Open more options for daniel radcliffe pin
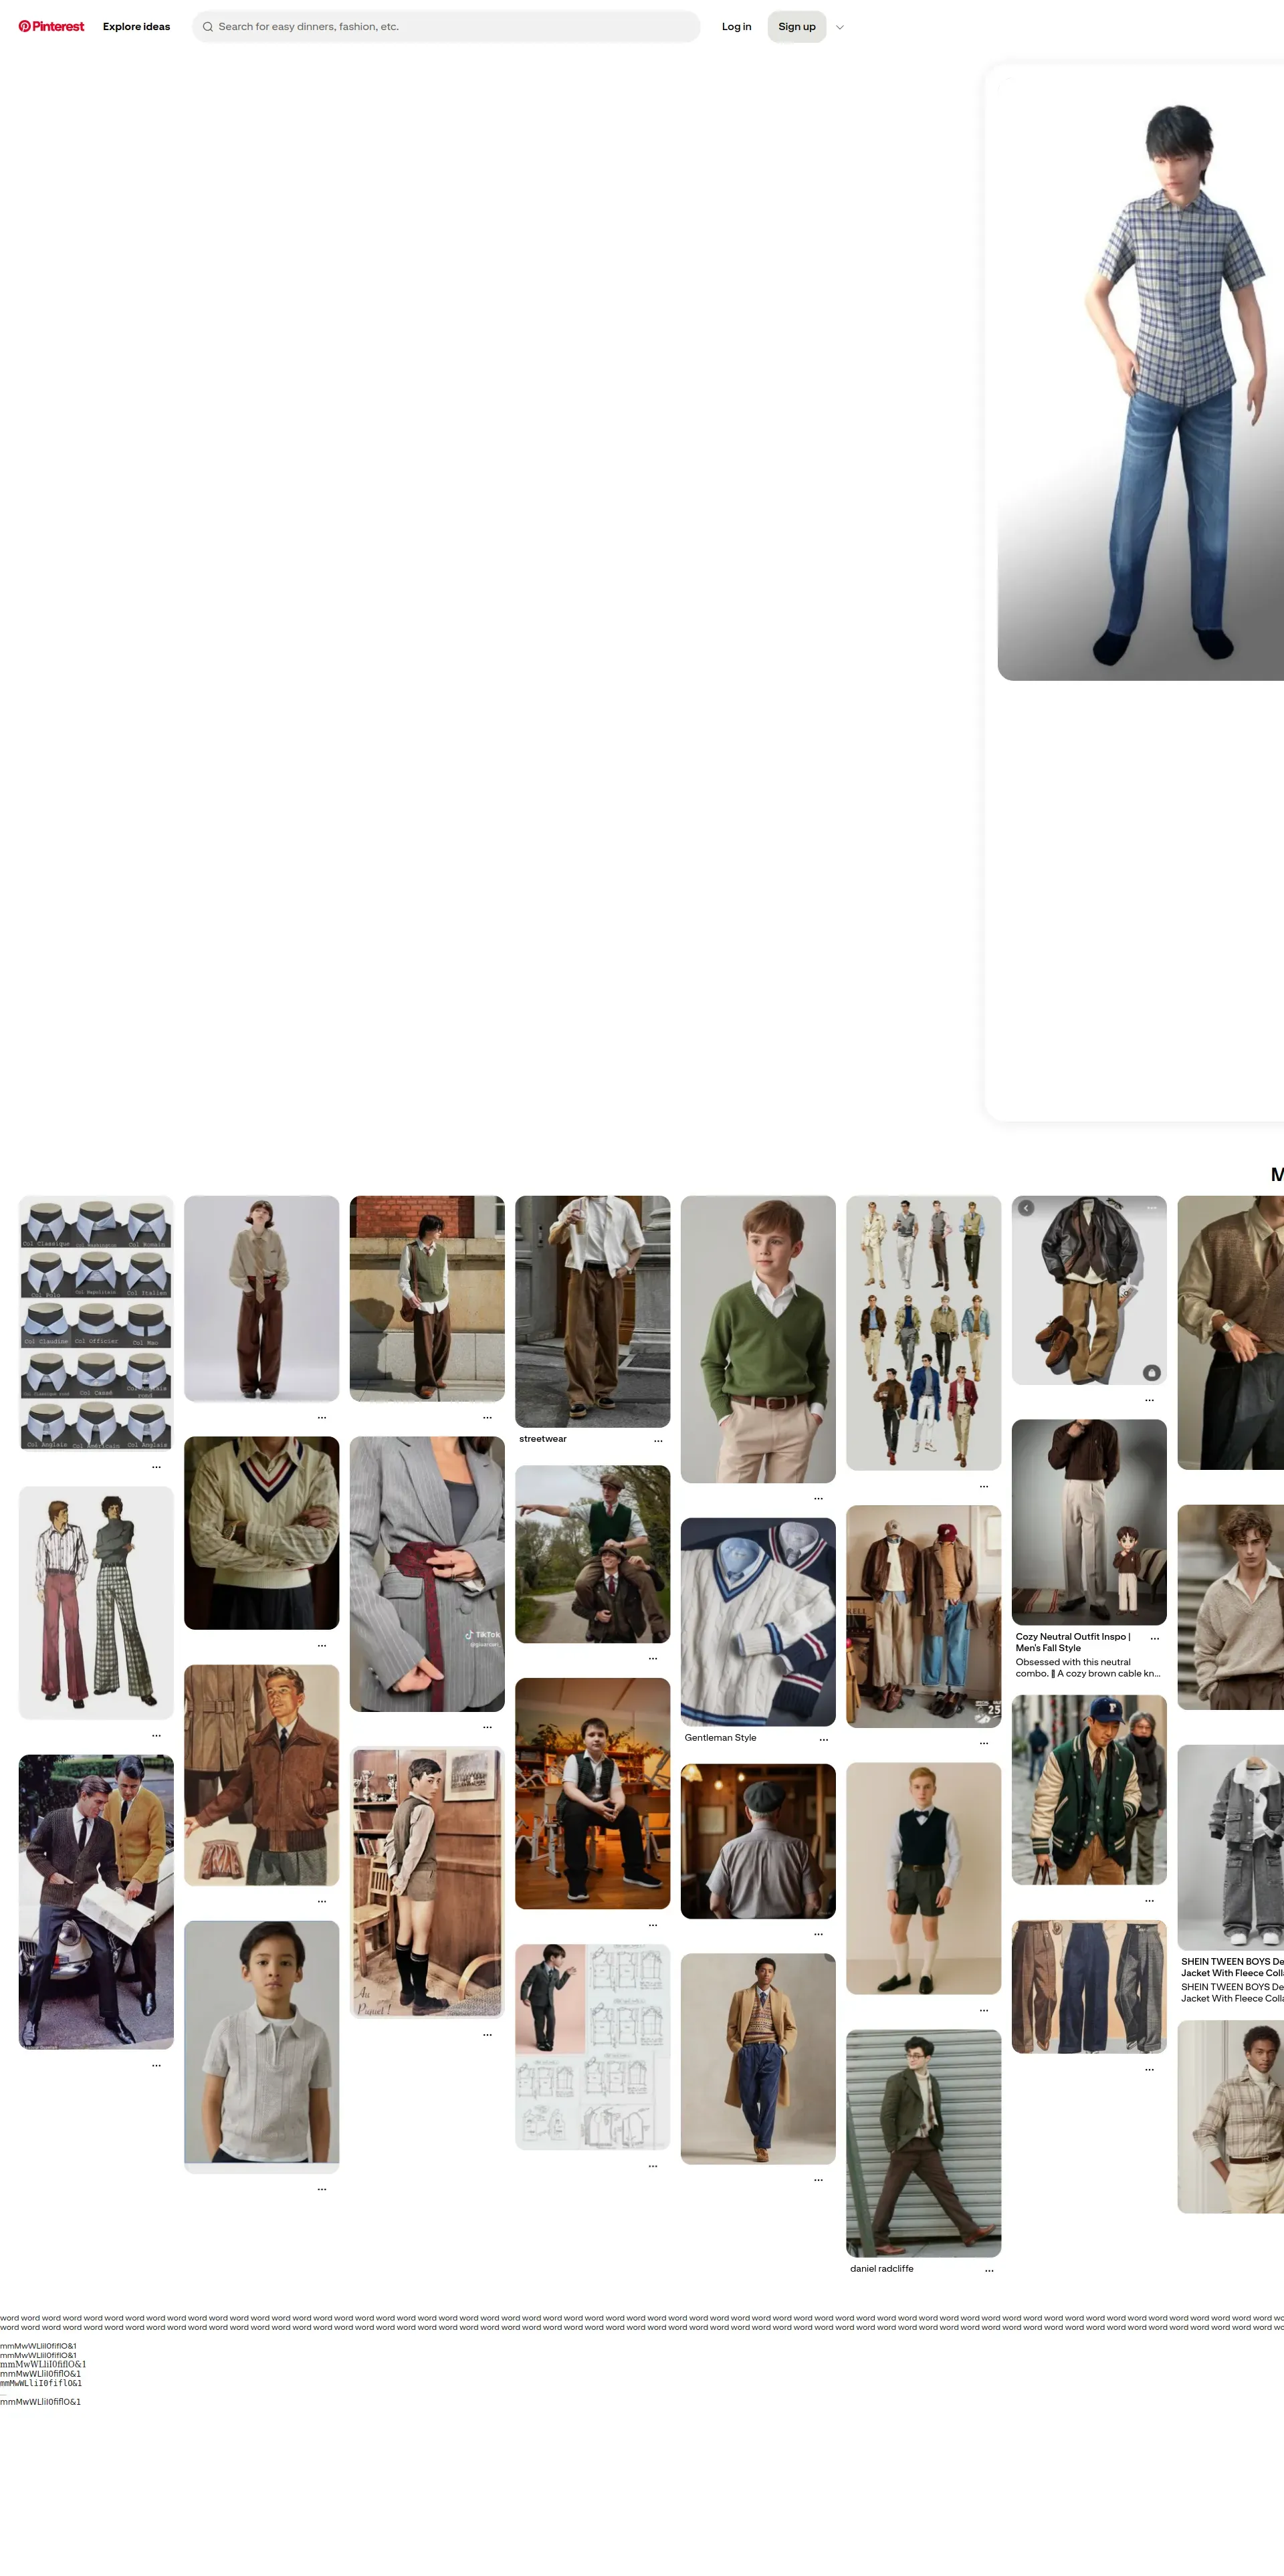The height and width of the screenshot is (2576, 1284). coord(989,2269)
